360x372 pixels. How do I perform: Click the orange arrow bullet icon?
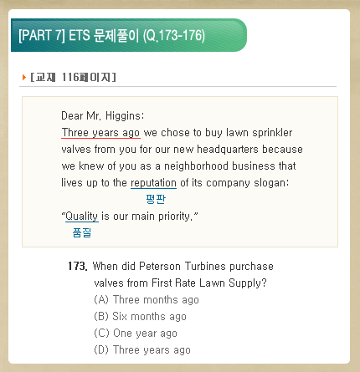(24, 77)
